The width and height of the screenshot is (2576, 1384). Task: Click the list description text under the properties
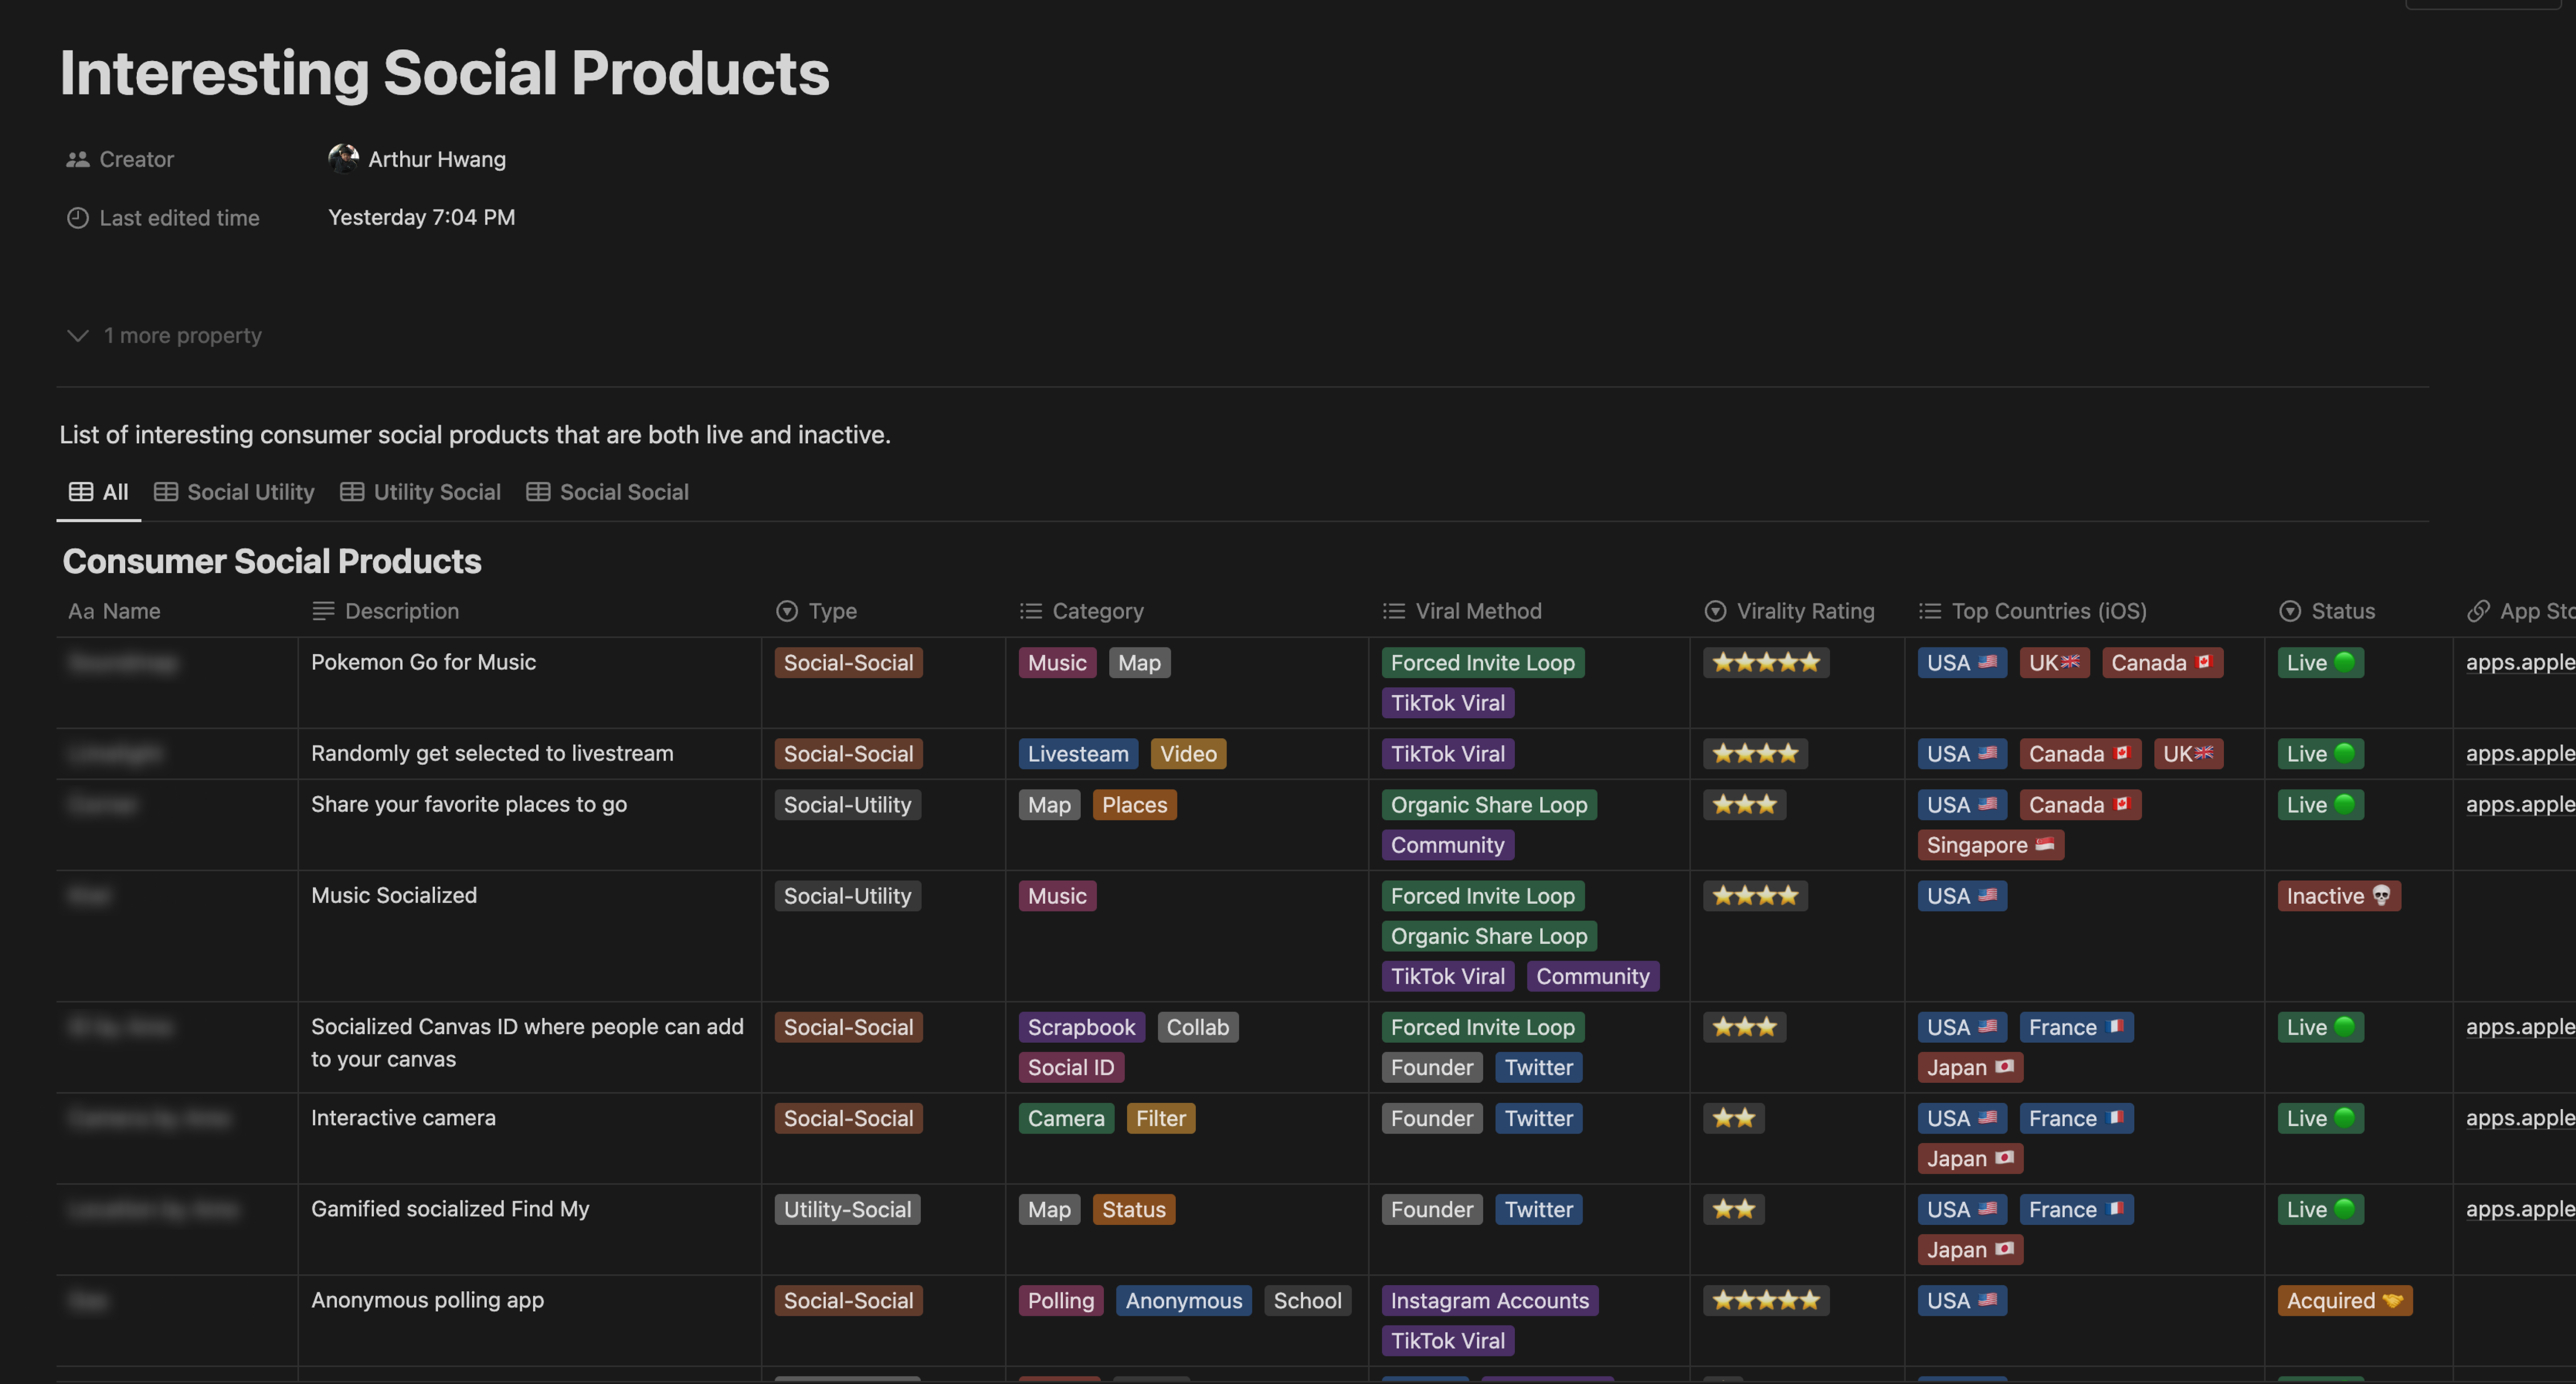point(475,434)
